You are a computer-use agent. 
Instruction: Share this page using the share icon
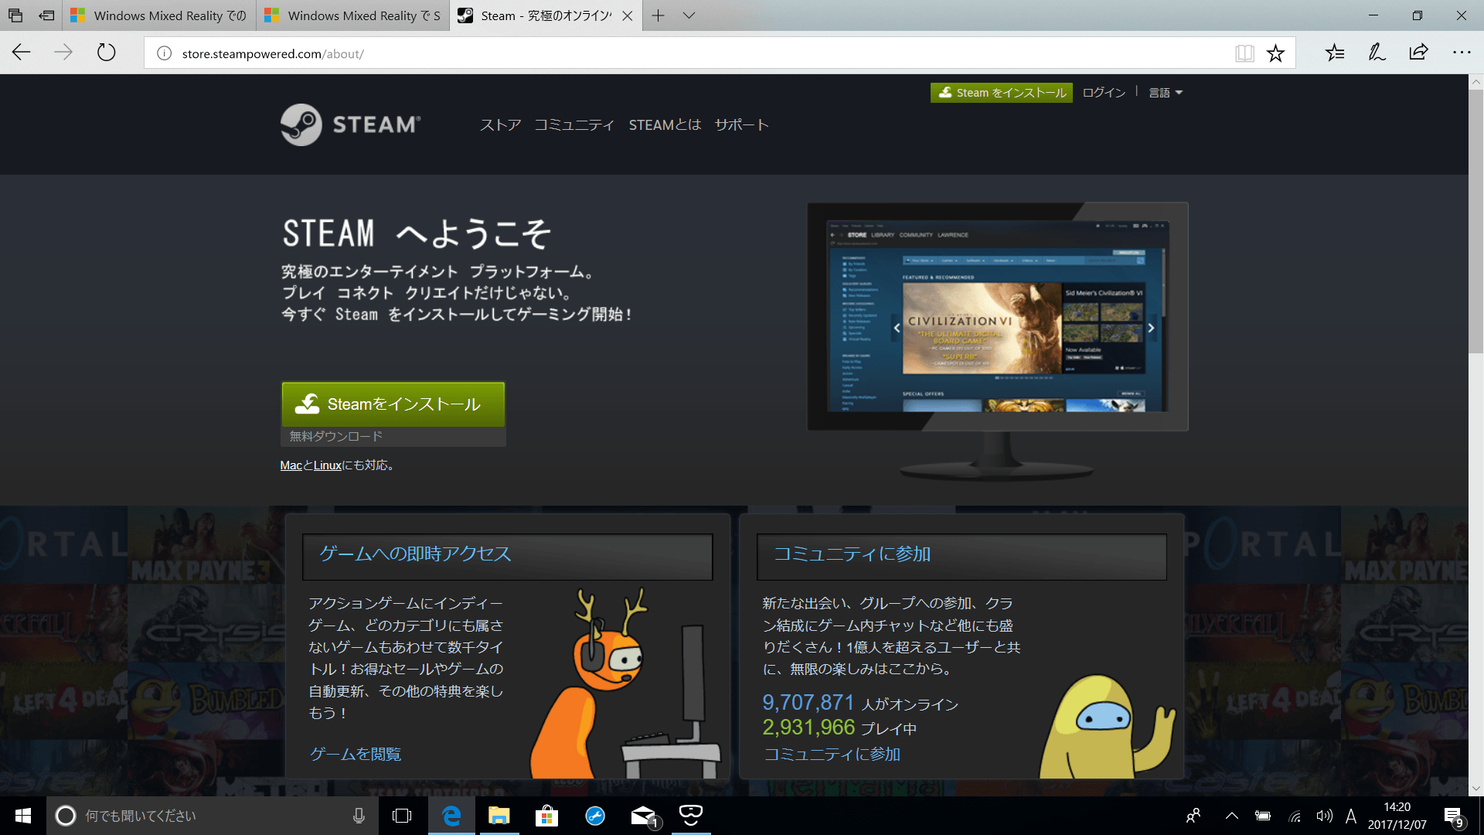click(x=1418, y=52)
